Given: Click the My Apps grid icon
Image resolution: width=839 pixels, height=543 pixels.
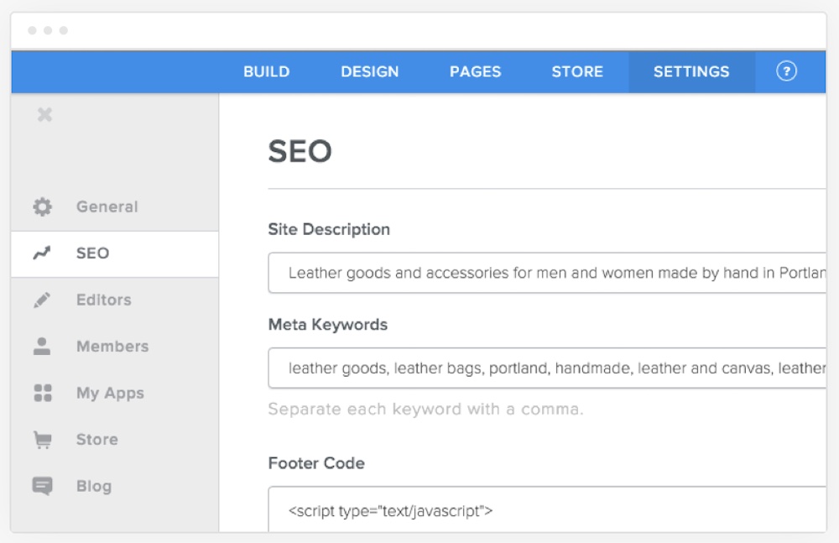Looking at the screenshot, I should [x=43, y=393].
